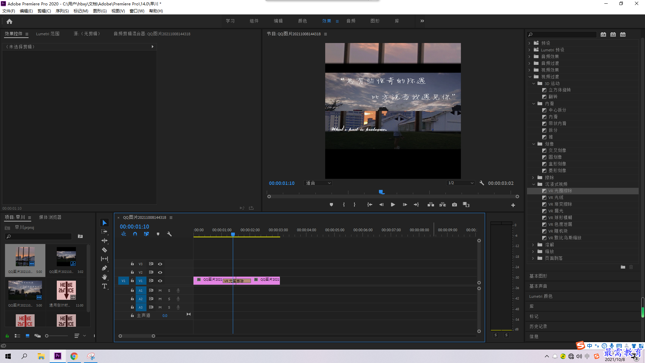Viewport: 645px width, 363px height.
Task: Click Mark Out bracket button
Action: coord(354,205)
